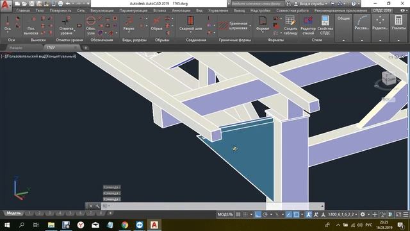Image resolution: width=410 pixels, height=231 pixels.
Task: Open the Вставка ribbon tab
Action: (x=160, y=10)
